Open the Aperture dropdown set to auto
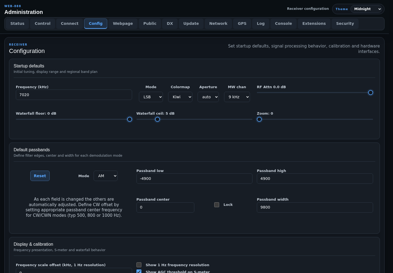The width and height of the screenshot is (393, 273). pyautogui.click(x=208, y=97)
